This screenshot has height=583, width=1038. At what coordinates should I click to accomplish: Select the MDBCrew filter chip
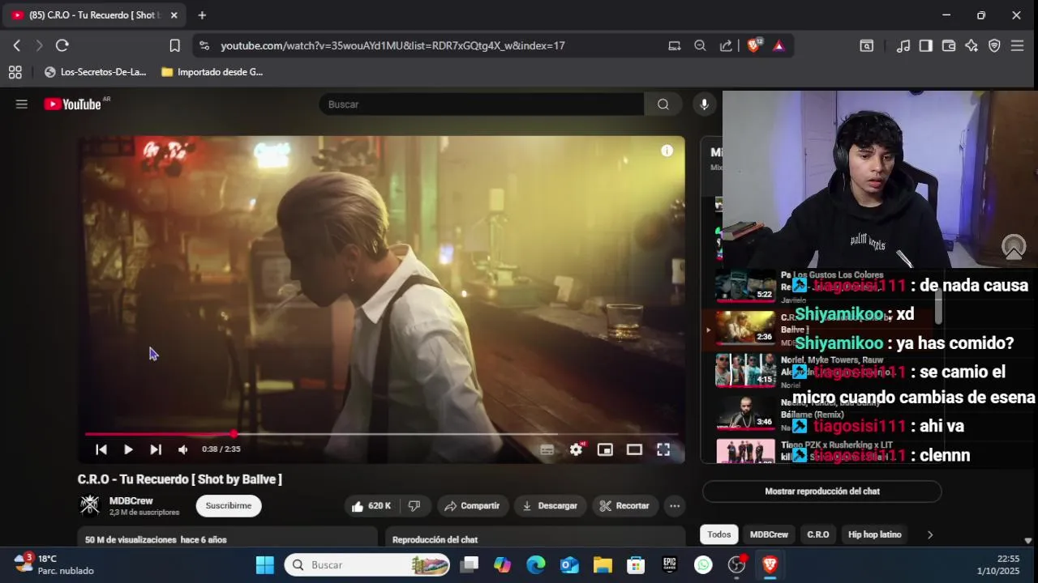tap(769, 534)
